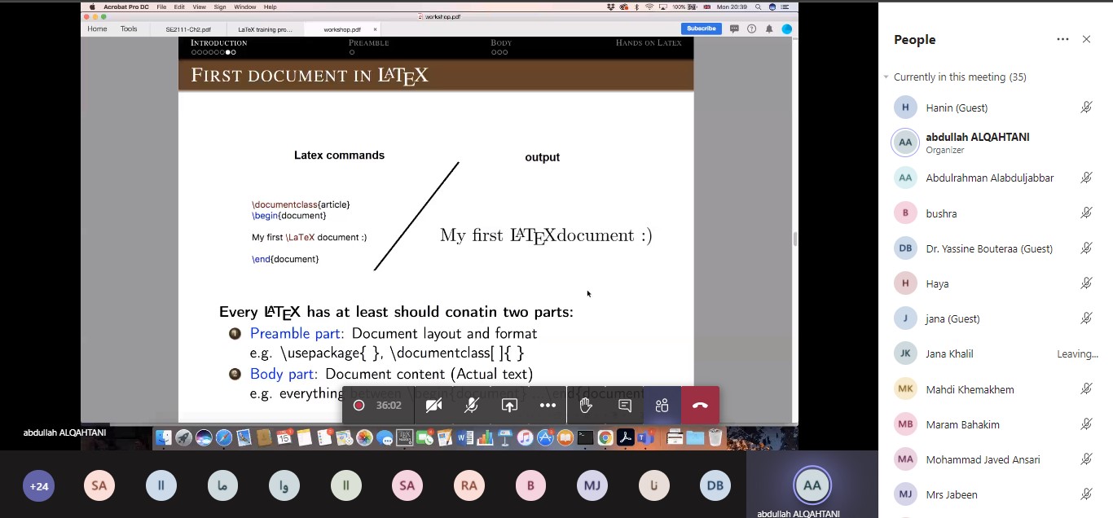Unmute the microphone in meeting toolbar
This screenshot has width=1113, height=518.
pyautogui.click(x=471, y=406)
